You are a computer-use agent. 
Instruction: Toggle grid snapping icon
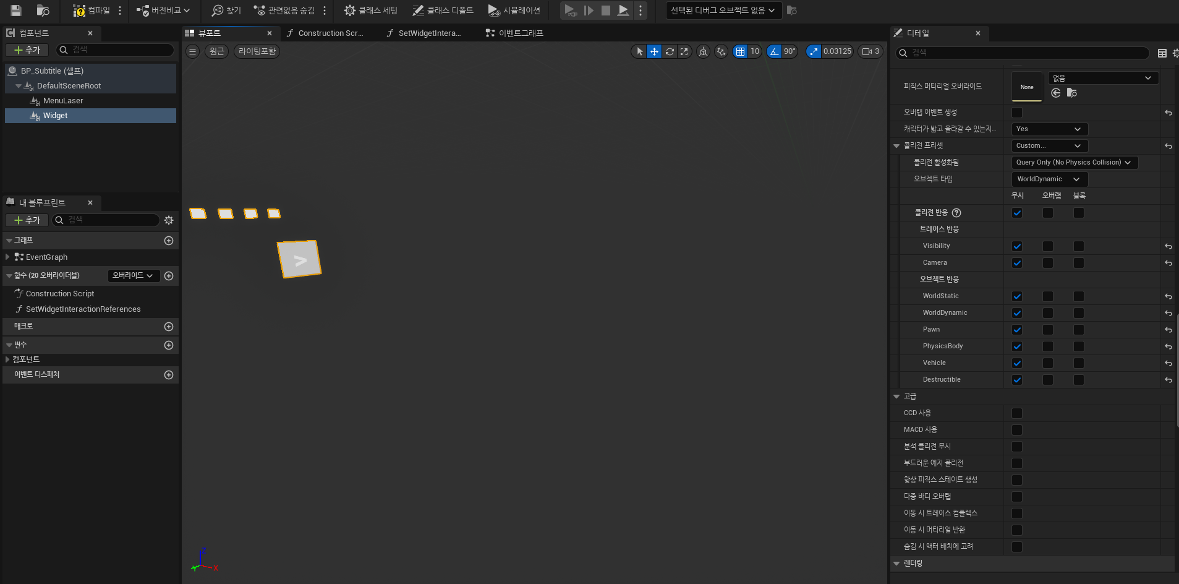click(740, 51)
